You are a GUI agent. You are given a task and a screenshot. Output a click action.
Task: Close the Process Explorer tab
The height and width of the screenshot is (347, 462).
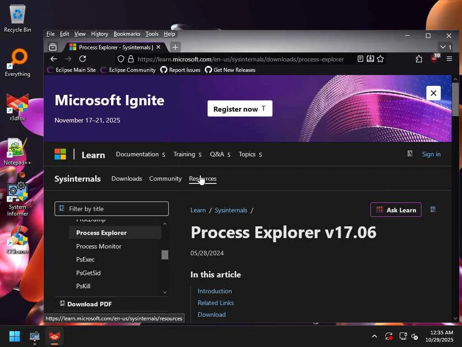(158, 47)
